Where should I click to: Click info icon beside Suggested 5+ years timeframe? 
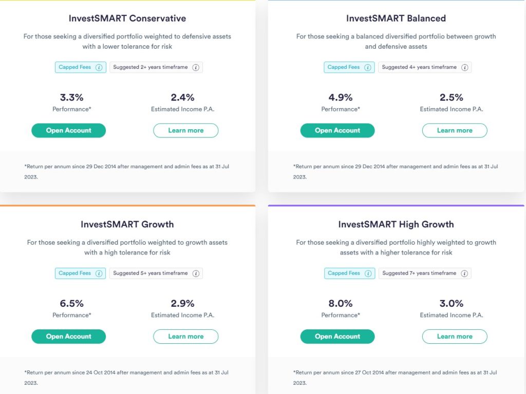[x=196, y=273]
